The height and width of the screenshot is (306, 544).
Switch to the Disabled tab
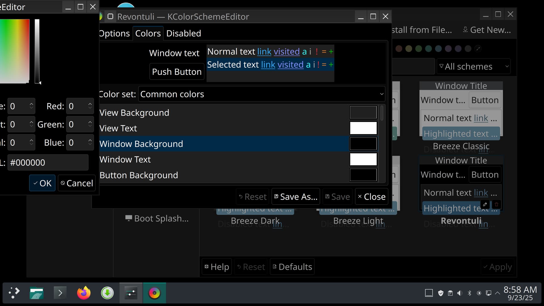[184, 33]
